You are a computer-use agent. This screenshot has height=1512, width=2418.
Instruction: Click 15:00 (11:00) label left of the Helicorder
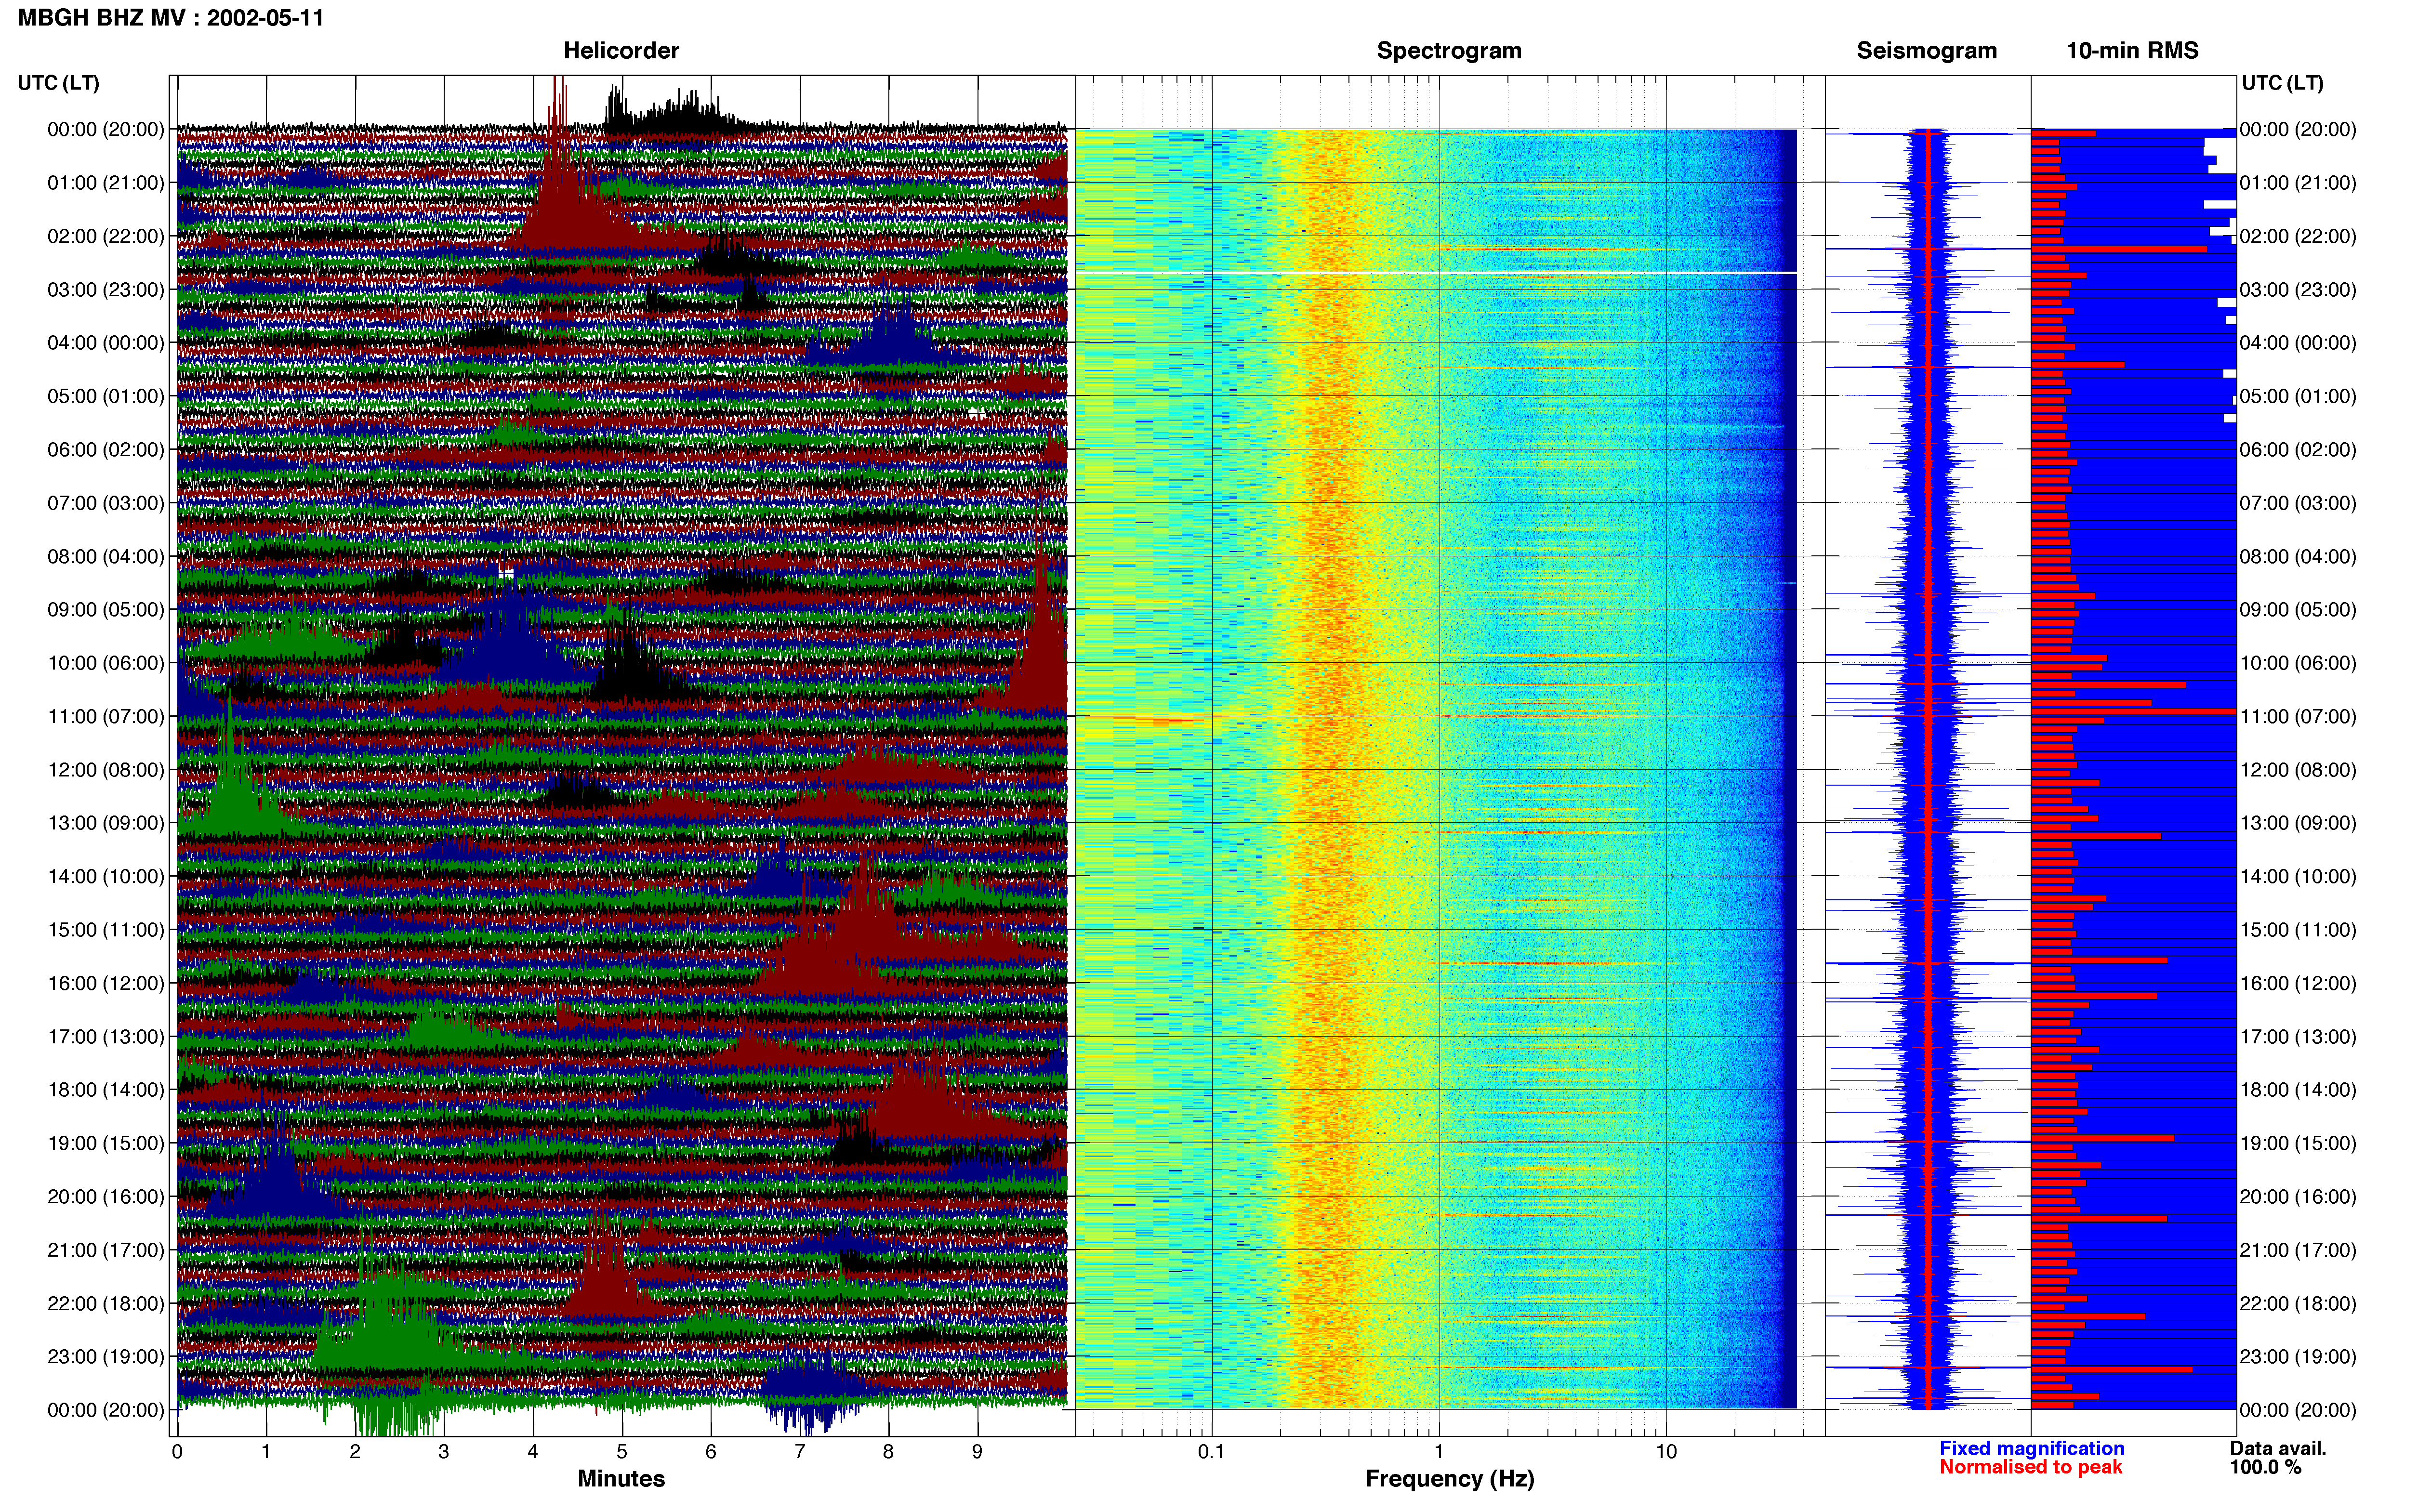click(x=106, y=930)
